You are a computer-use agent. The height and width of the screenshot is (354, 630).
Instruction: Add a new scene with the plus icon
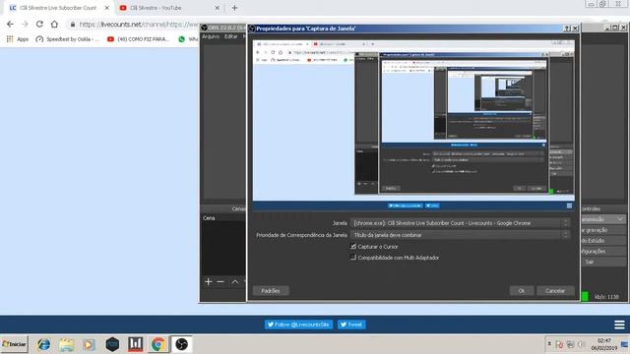click(x=208, y=282)
